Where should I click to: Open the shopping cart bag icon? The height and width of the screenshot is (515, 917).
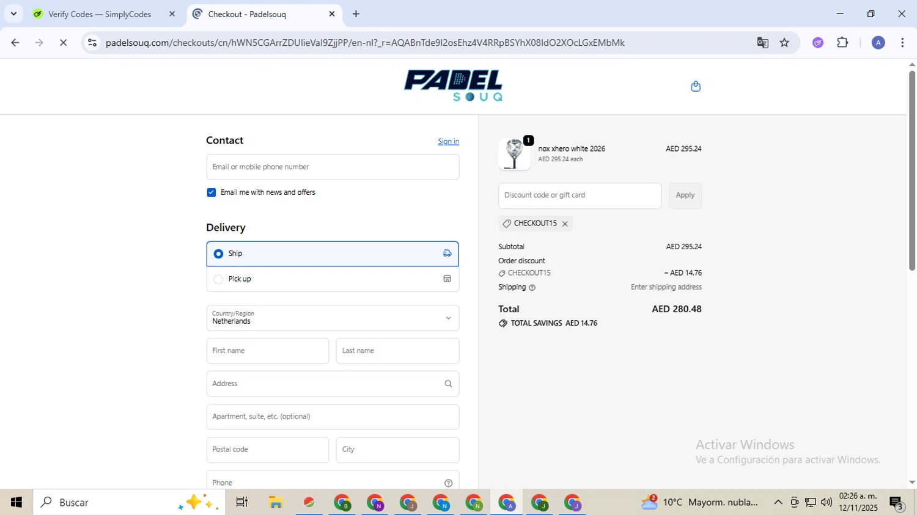[x=695, y=86]
